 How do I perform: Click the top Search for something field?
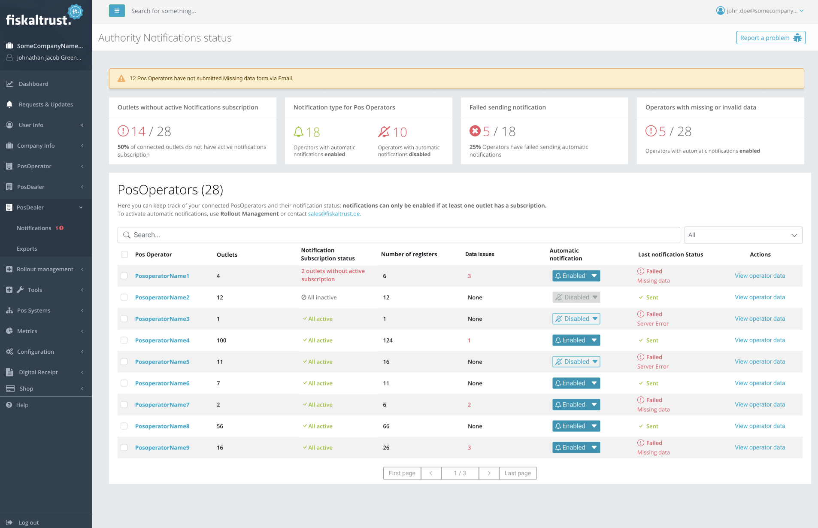pos(164,11)
